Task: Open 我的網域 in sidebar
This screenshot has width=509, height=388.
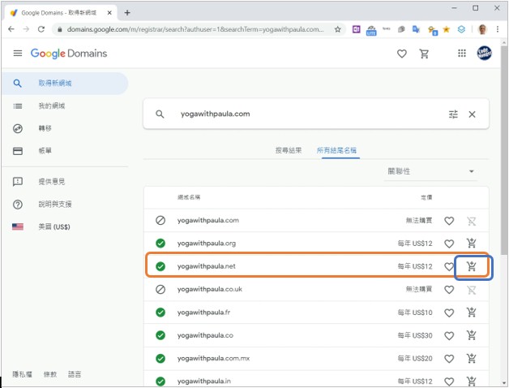Action: pos(52,106)
